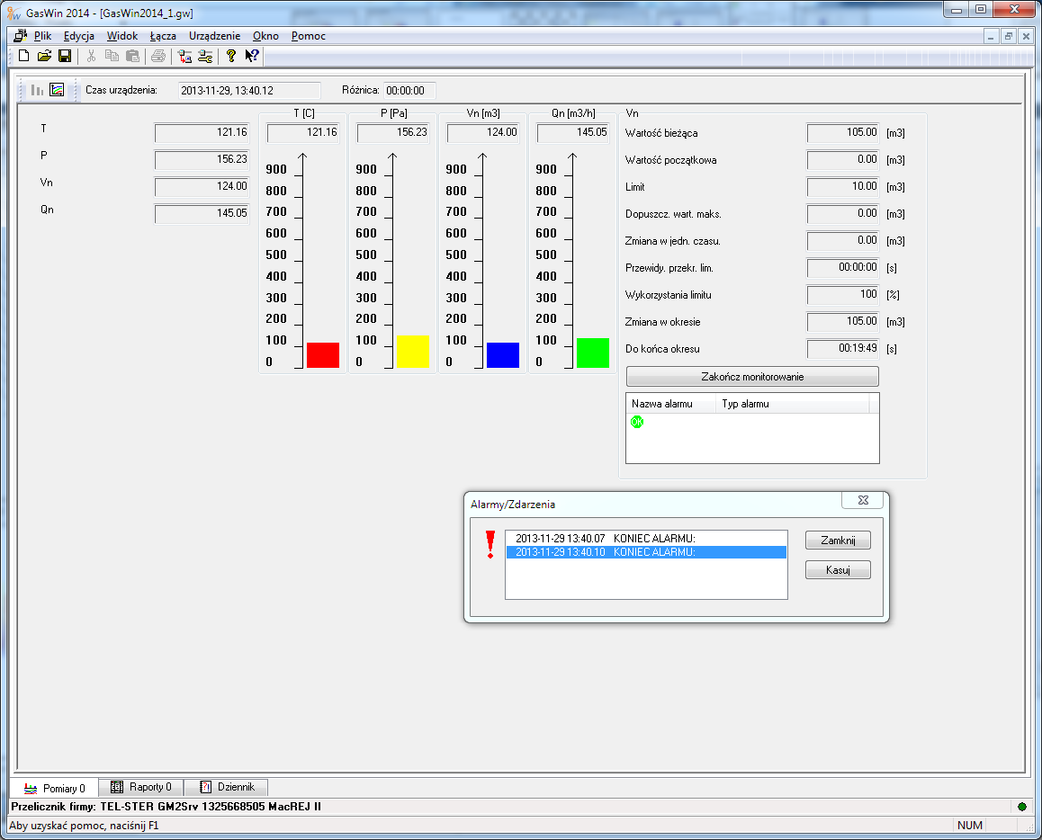This screenshot has width=1042, height=840.
Task: Click the Dopuszcz. wart. maks. value field
Action: tap(842, 214)
